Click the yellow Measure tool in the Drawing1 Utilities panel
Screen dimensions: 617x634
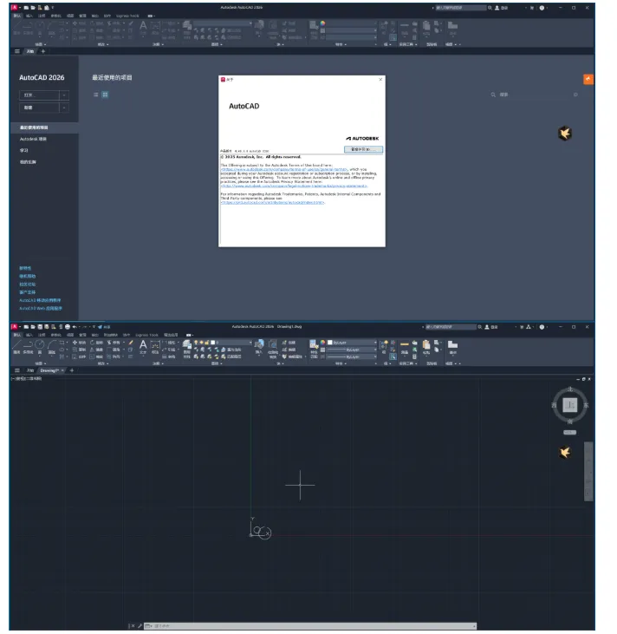point(405,344)
